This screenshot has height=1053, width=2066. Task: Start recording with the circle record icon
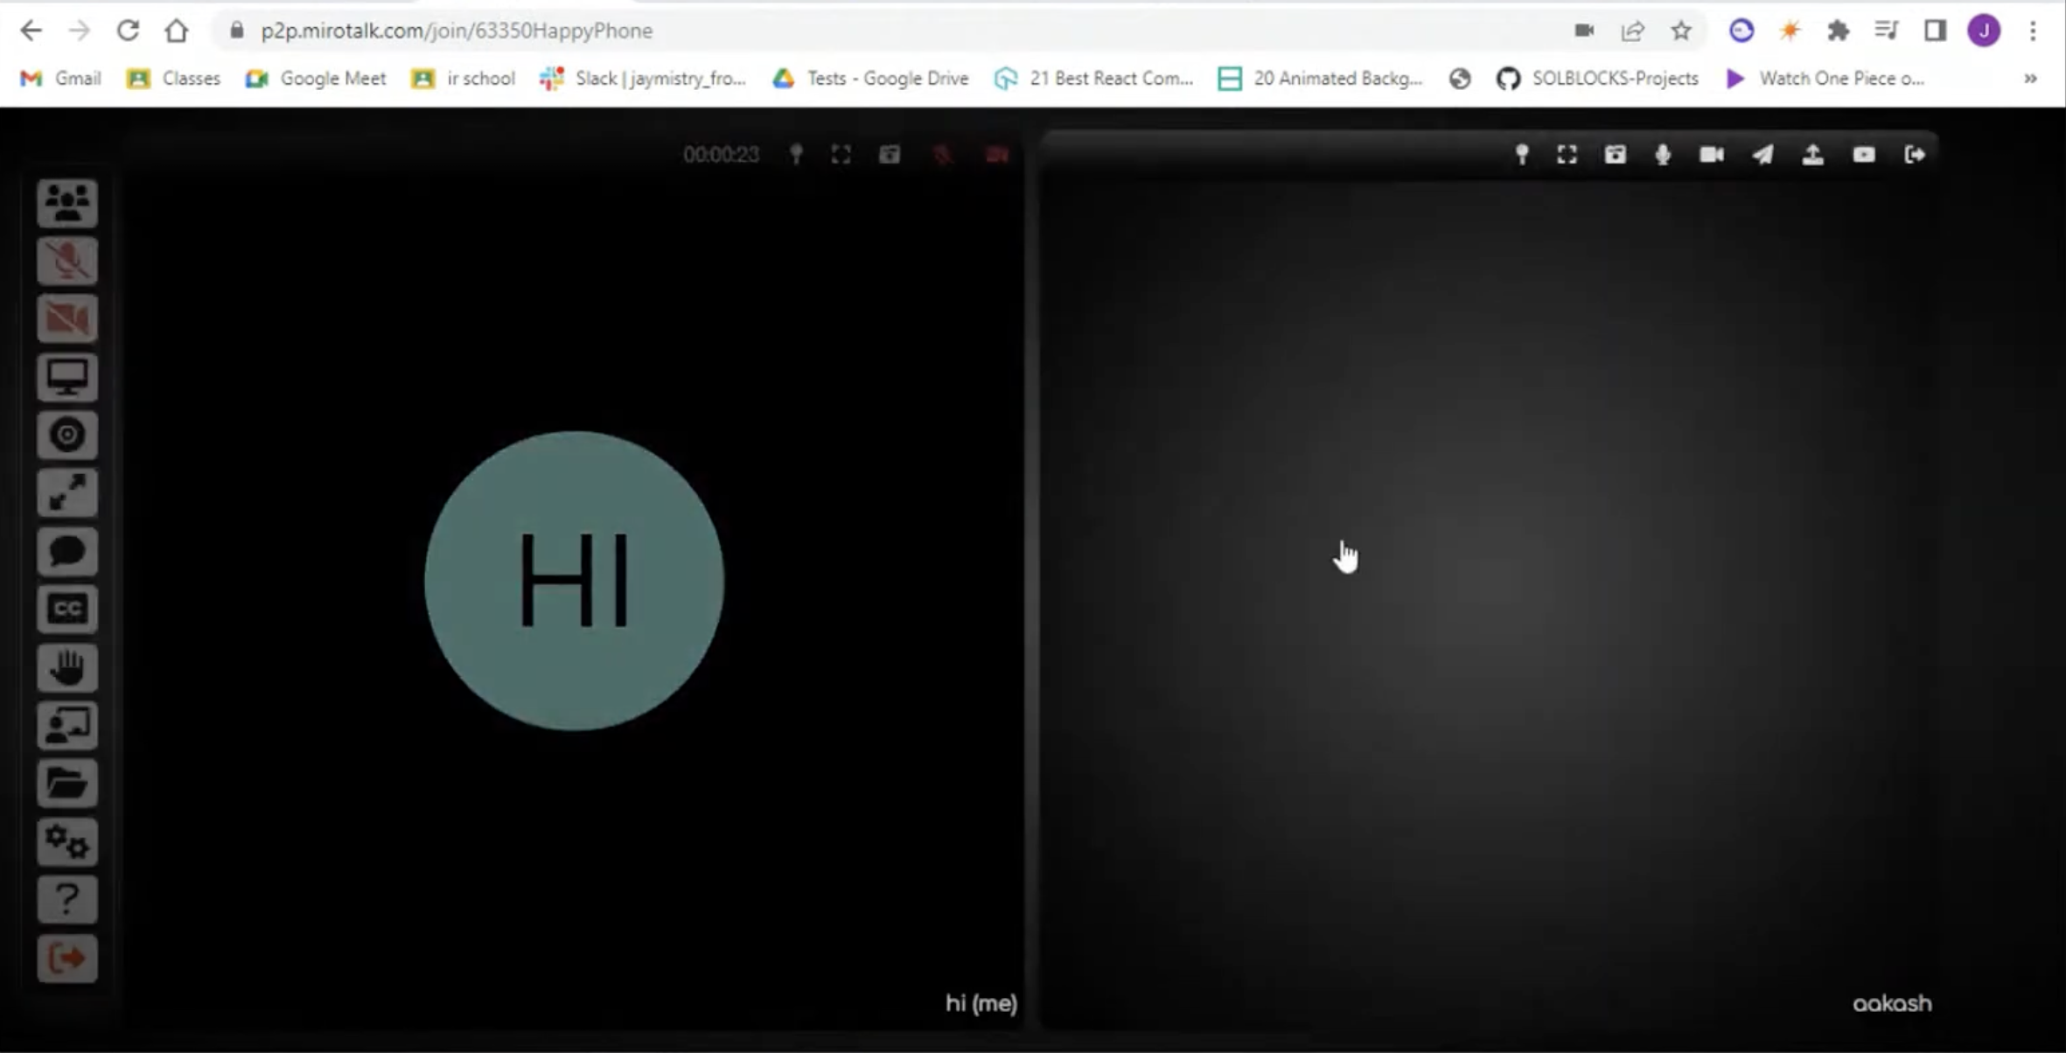(x=67, y=435)
